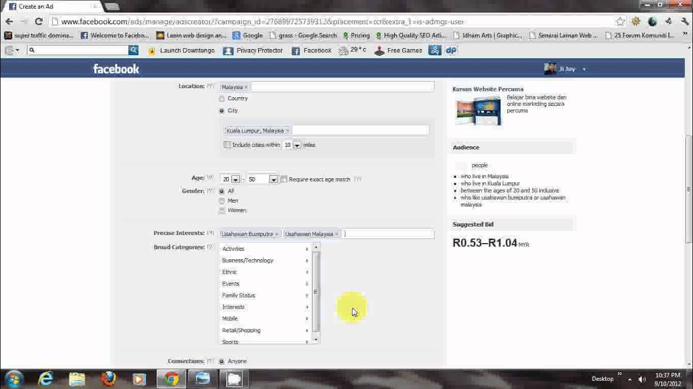This screenshot has width=693, height=389.
Task: Tick 'Require exact age match' checkbox
Action: point(284,179)
